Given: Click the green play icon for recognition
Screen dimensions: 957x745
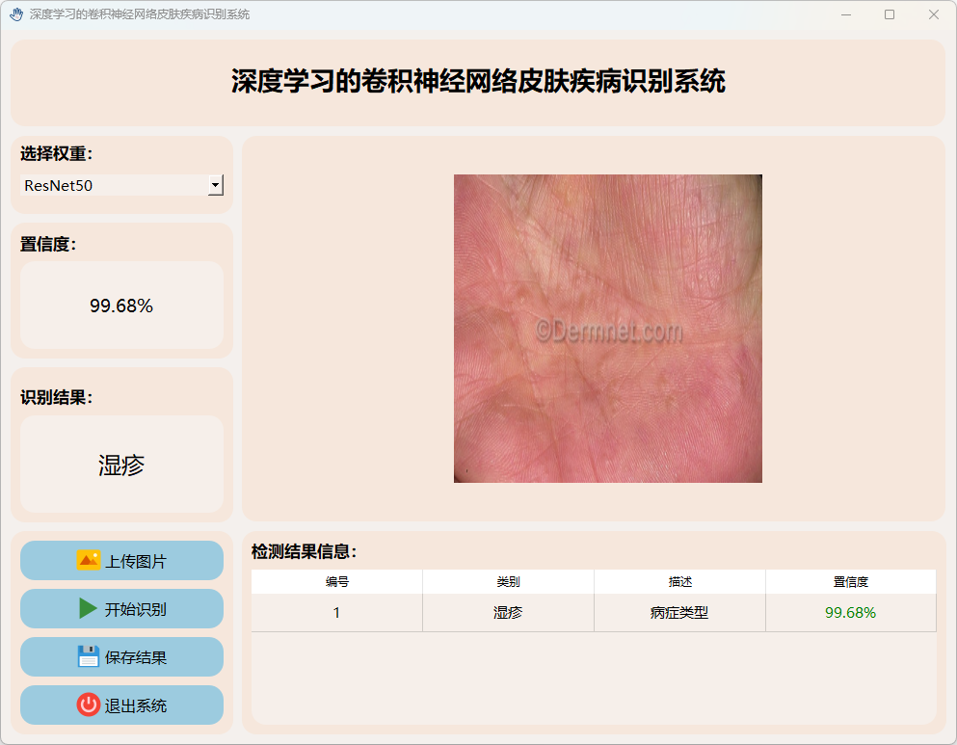Looking at the screenshot, I should point(88,608).
